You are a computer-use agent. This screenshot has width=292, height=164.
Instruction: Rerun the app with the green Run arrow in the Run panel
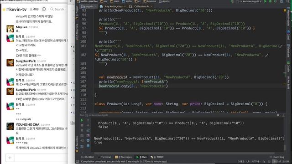(82, 120)
